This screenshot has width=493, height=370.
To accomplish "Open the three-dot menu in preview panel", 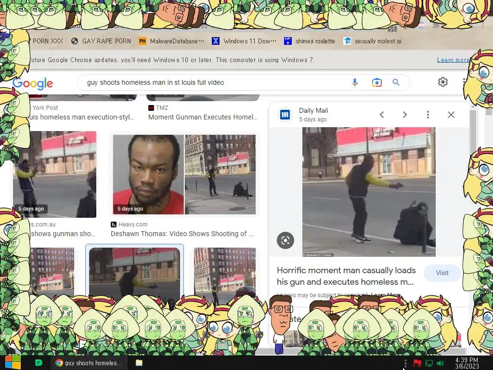I will [428, 115].
